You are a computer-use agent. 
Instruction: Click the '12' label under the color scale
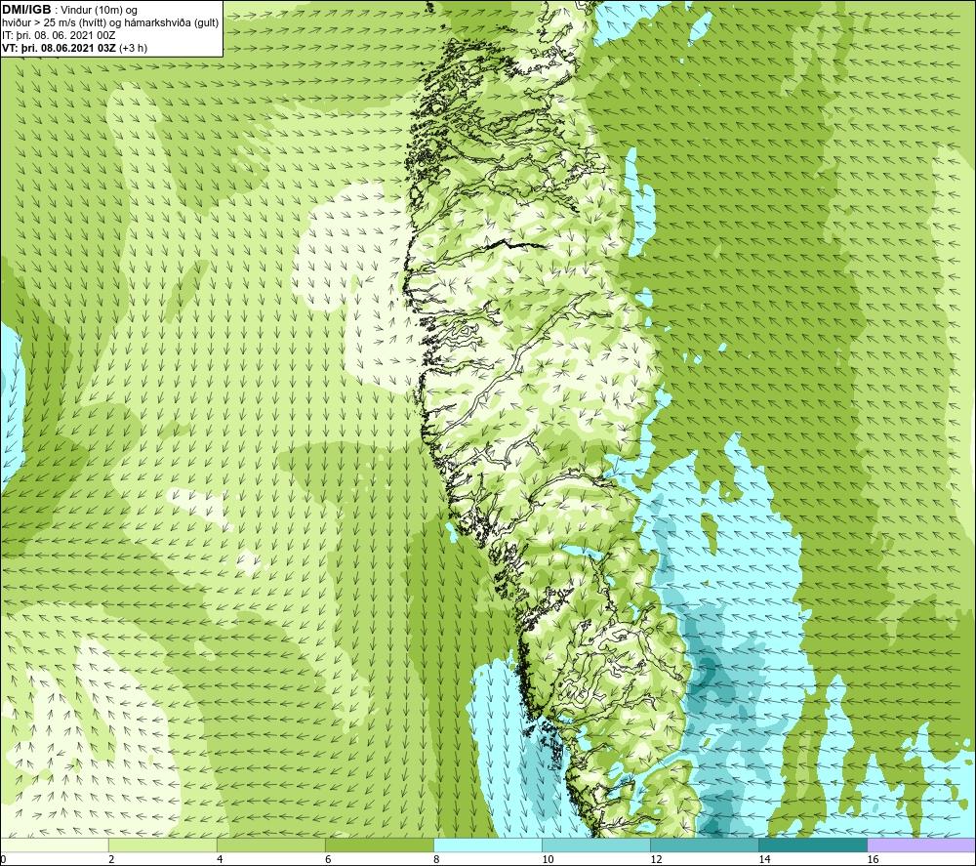pos(656,860)
